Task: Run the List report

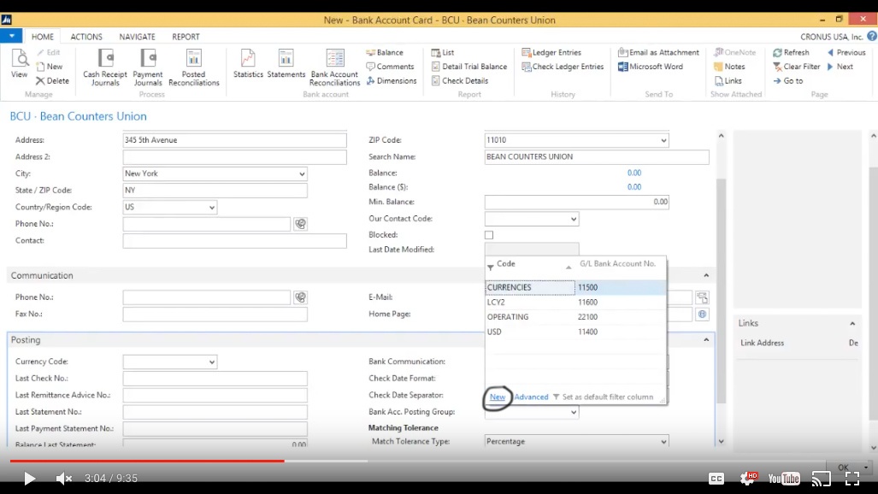Action: [x=442, y=52]
